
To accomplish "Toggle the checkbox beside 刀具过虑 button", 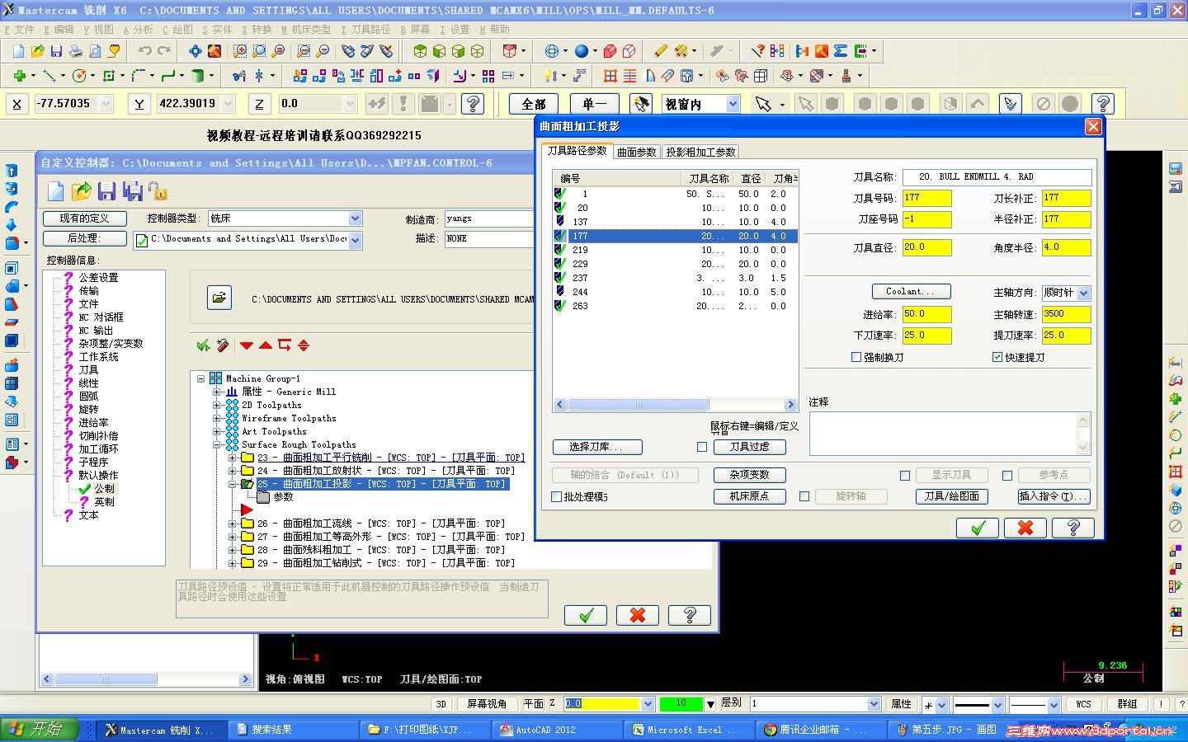I will click(702, 447).
